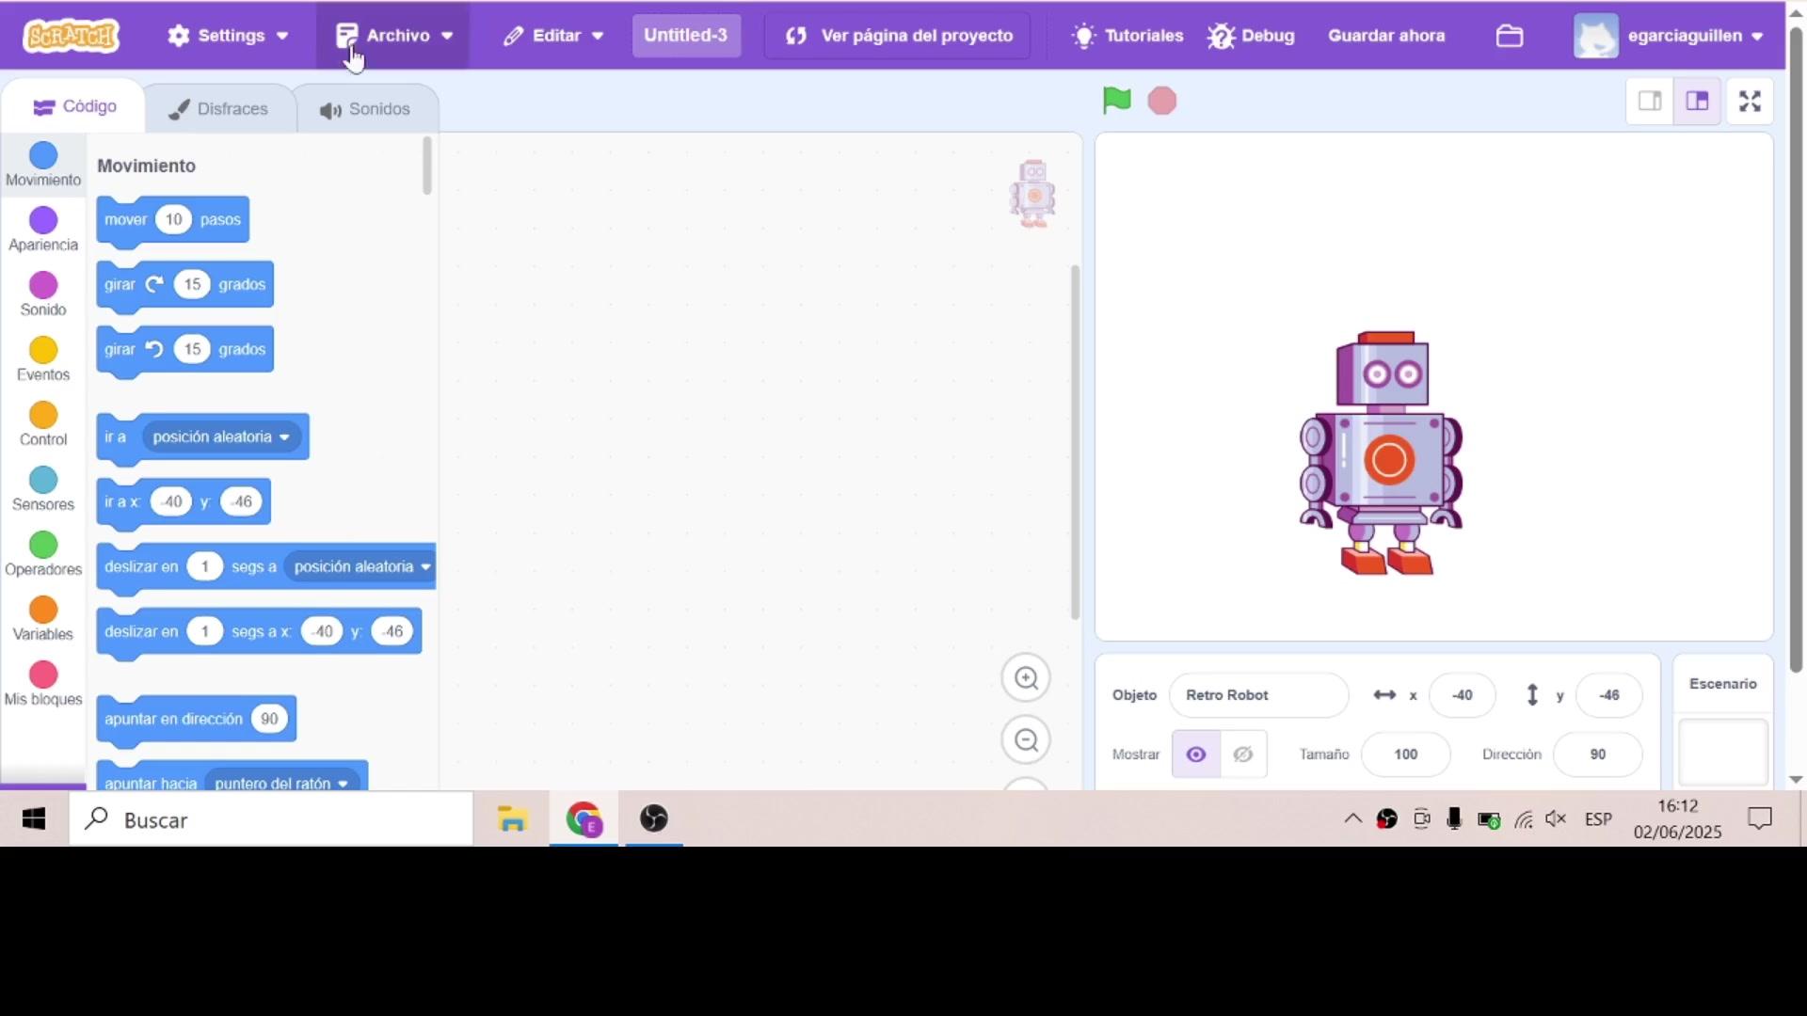This screenshot has height=1016, width=1807.
Task: Hide the sprite with the crossed-eye icon
Action: (1243, 754)
